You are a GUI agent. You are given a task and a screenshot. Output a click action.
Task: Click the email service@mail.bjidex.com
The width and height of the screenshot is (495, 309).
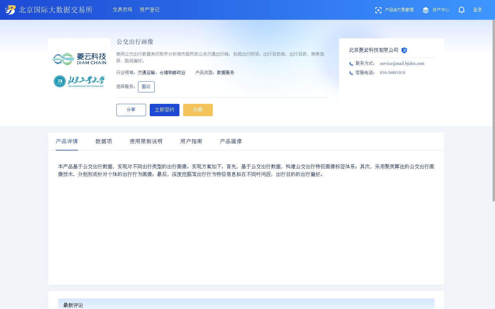(x=402, y=64)
